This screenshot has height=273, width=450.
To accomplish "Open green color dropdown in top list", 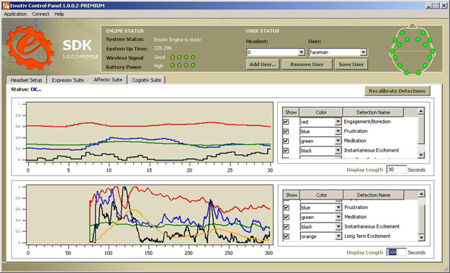I will coord(338,141).
